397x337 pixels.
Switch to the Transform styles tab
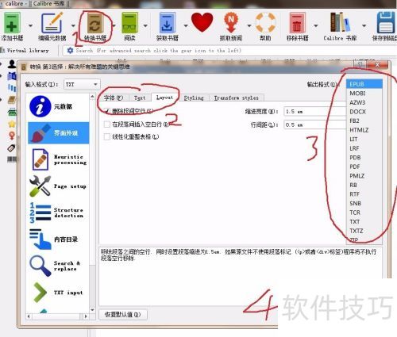(x=237, y=98)
